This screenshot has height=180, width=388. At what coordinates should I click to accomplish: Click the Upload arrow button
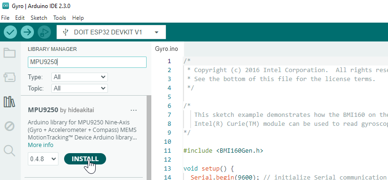(x=27, y=32)
